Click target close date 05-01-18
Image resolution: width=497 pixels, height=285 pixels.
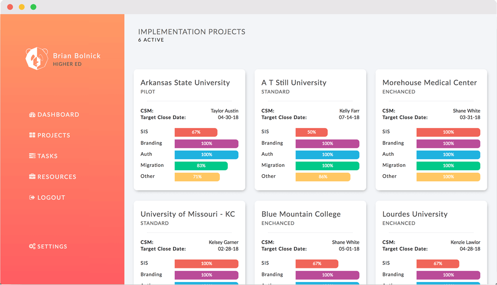pyautogui.click(x=349, y=249)
